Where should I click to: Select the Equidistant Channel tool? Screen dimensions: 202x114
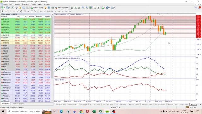pyautogui.click(x=21, y=11)
